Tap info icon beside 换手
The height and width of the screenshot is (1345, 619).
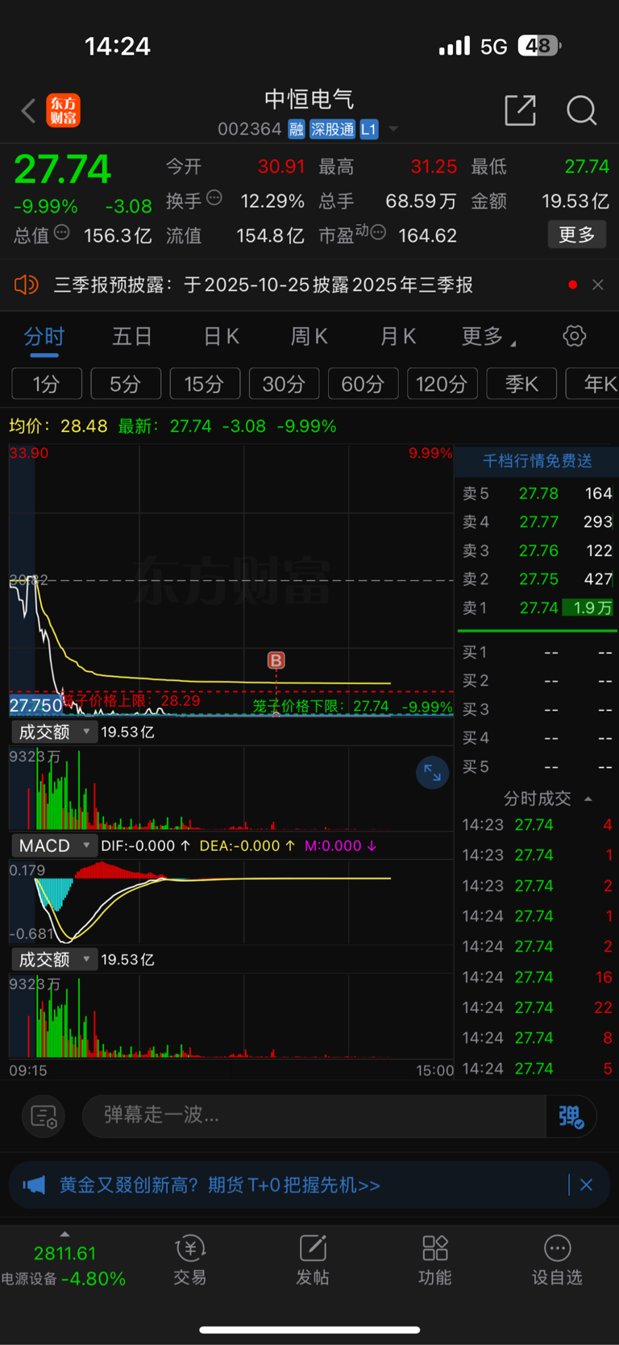coord(214,198)
